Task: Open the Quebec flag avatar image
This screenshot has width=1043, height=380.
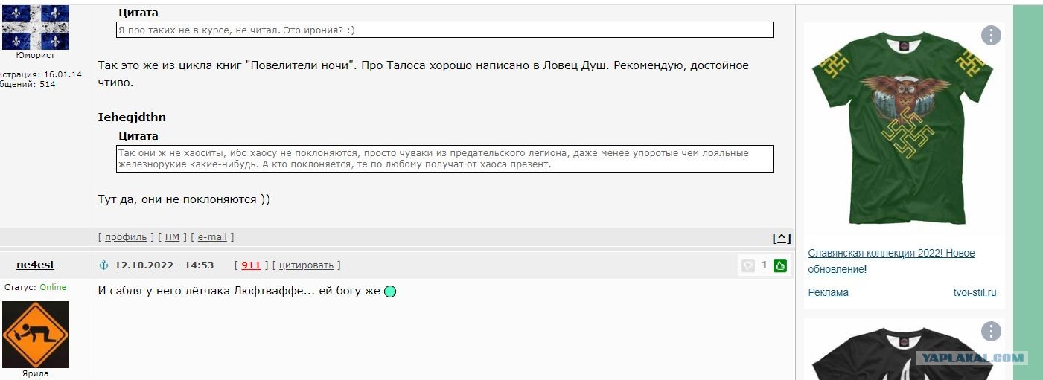Action: 36,27
